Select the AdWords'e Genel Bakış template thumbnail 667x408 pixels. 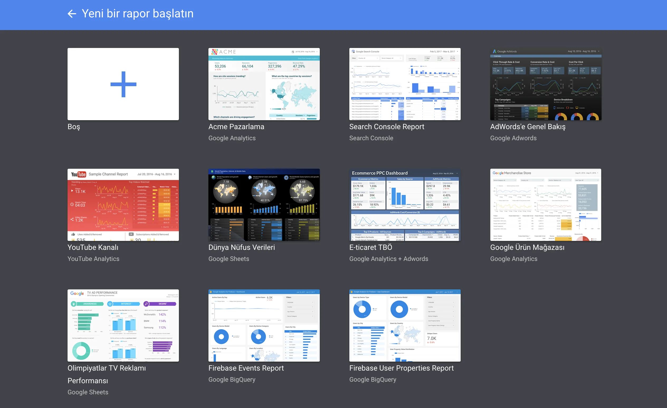pos(545,84)
